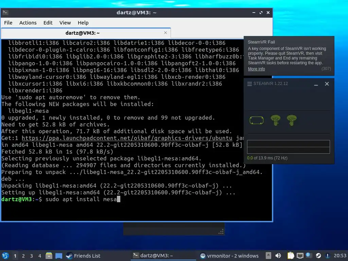348x261 pixels.
Task: Click the 'Fetched 52.8 kB in 1s' line
Action: (57, 152)
